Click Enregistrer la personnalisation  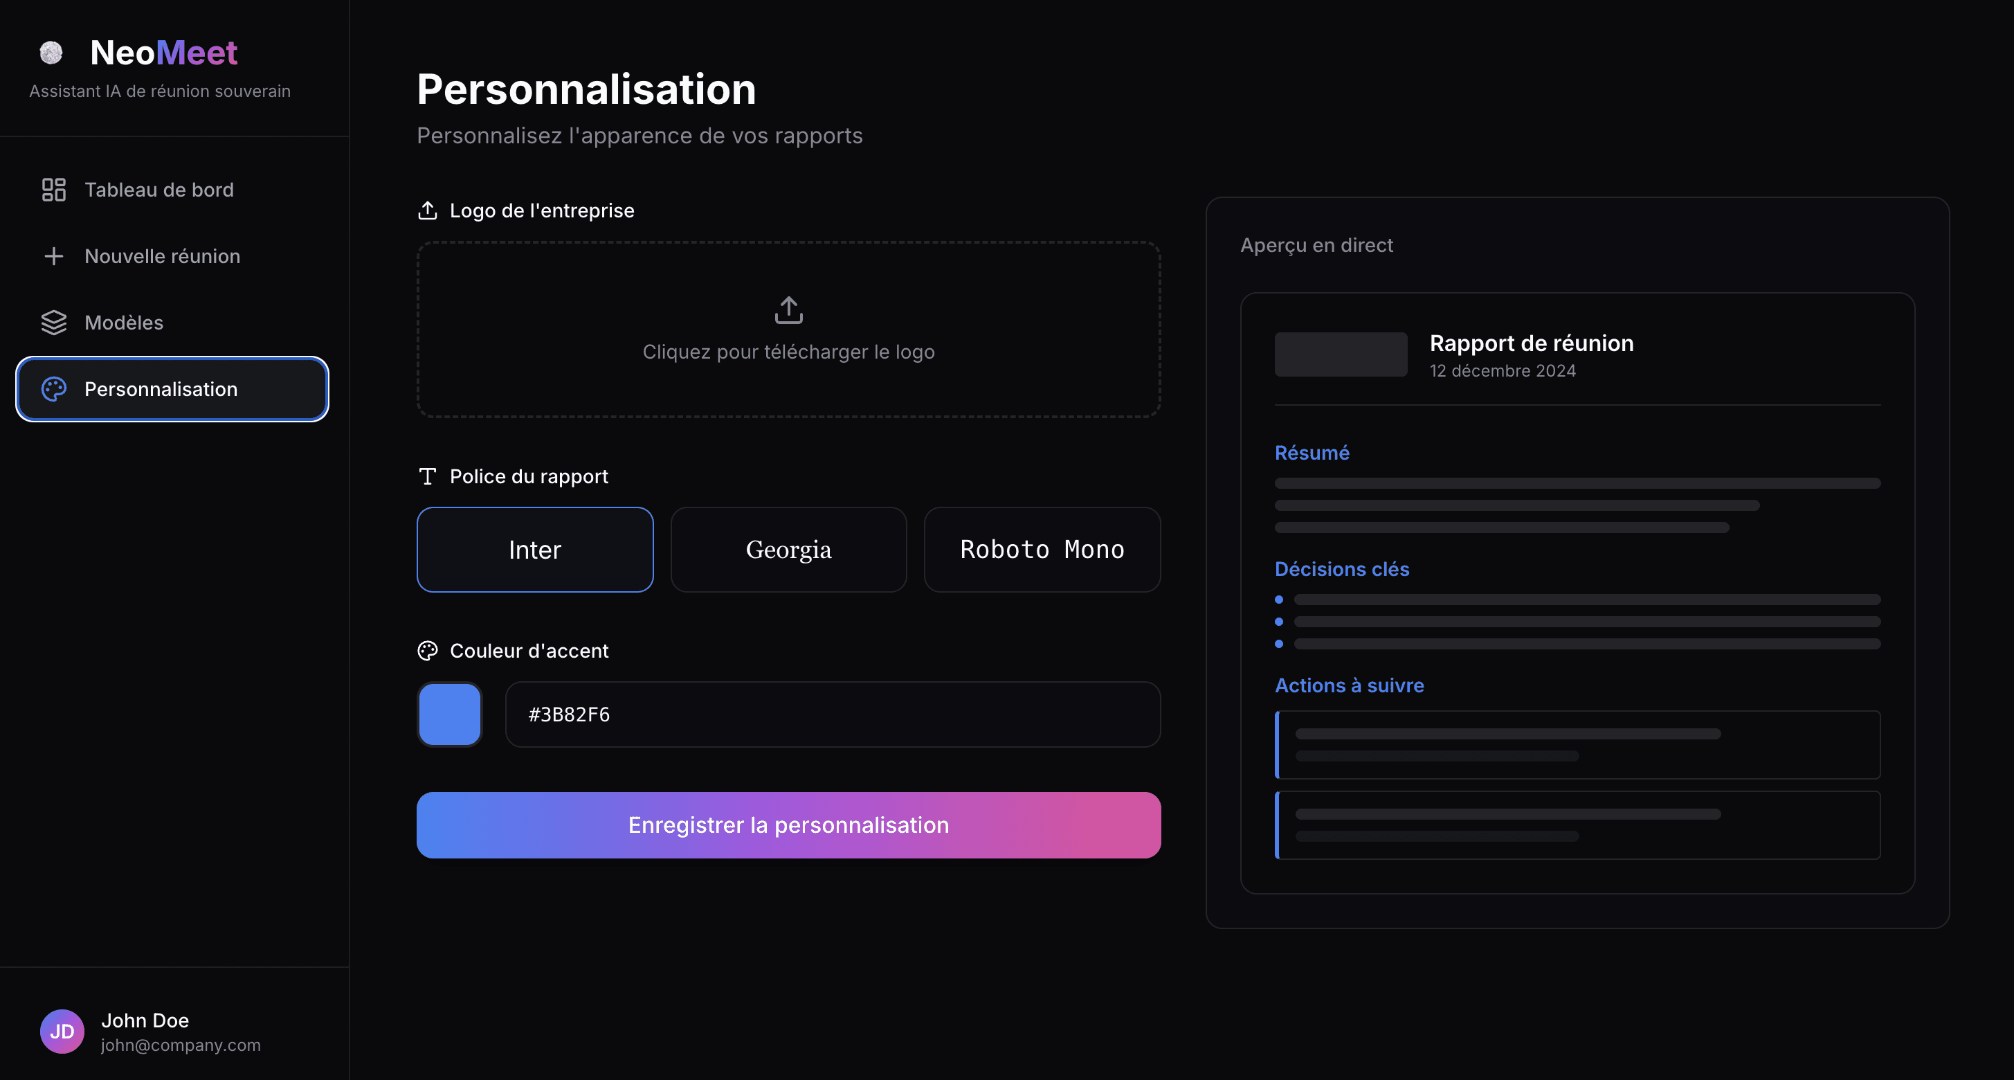[788, 825]
